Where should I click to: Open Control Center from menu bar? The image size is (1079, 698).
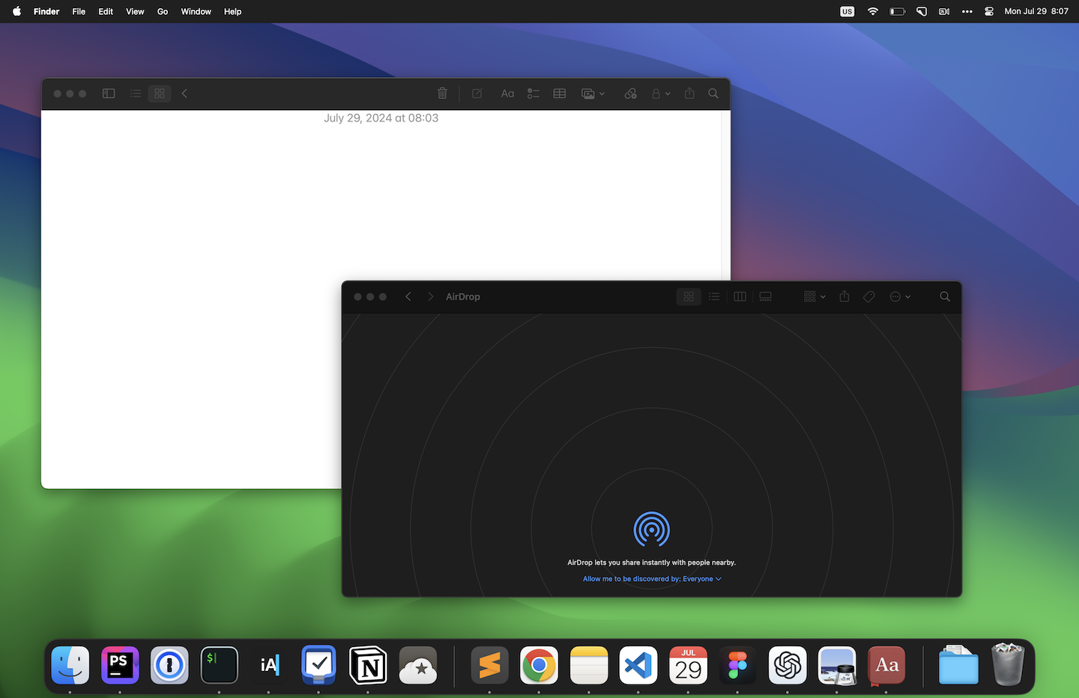pyautogui.click(x=989, y=11)
